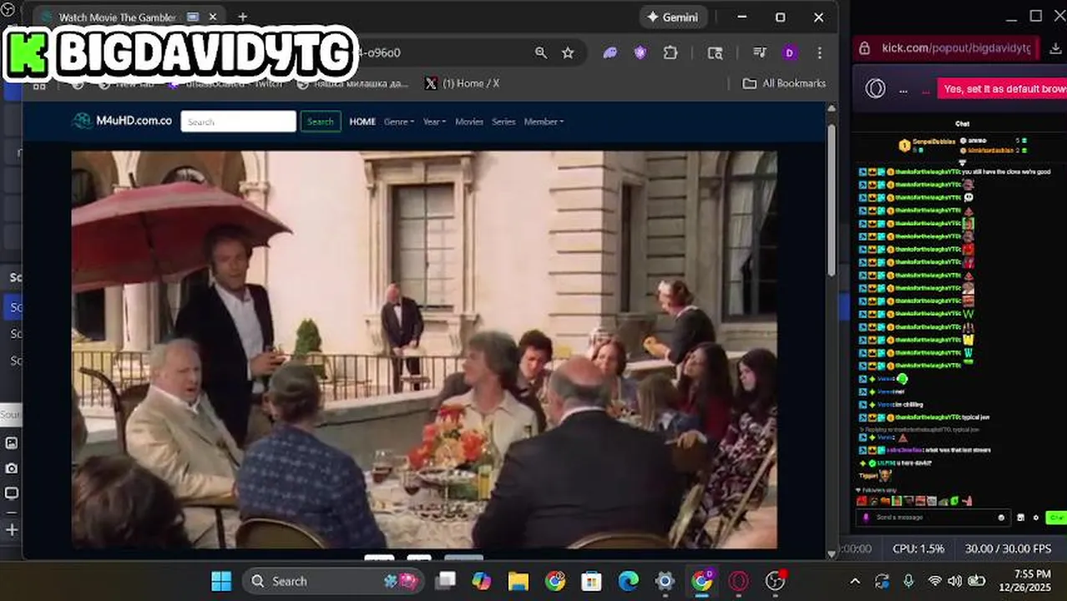Click the Windows taskbar Search box
This screenshot has height=601, width=1067.
coord(333,581)
